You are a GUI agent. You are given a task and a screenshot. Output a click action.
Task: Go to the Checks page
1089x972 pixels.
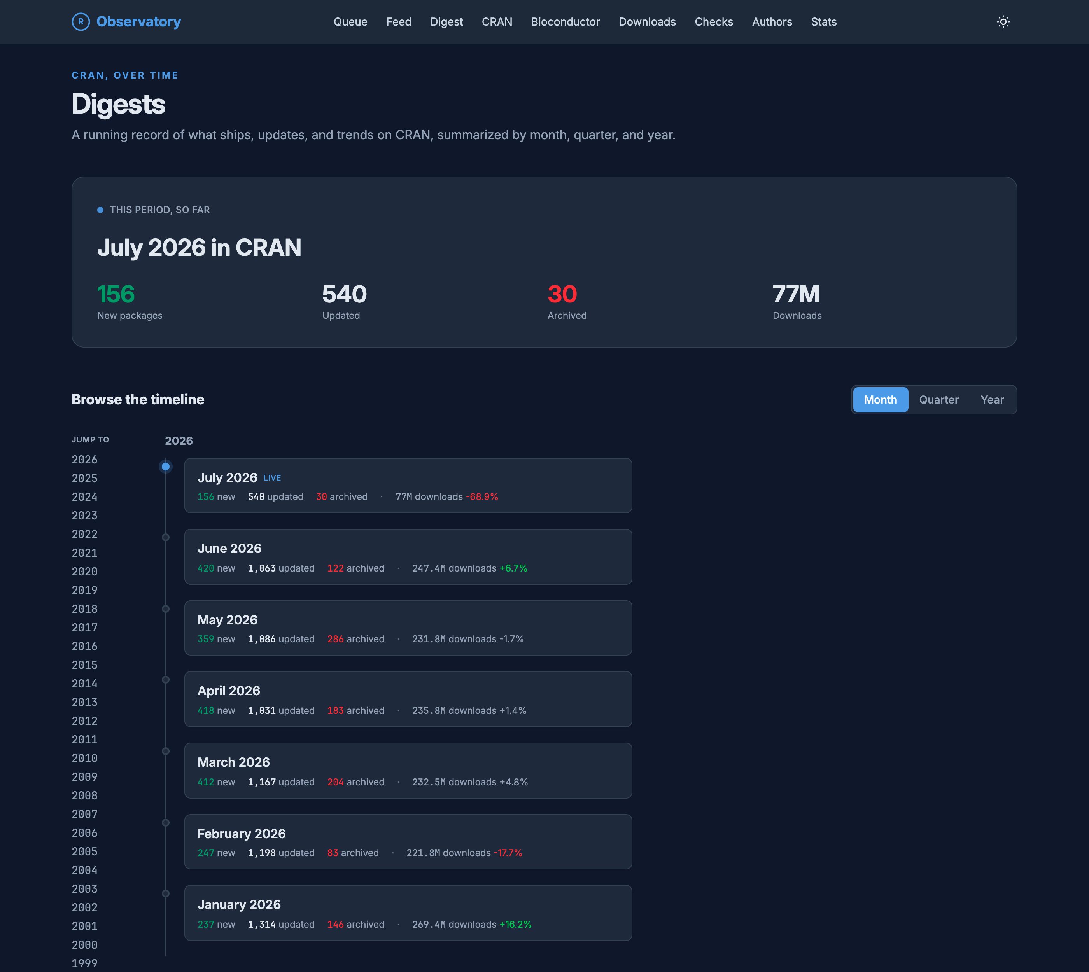coord(714,22)
